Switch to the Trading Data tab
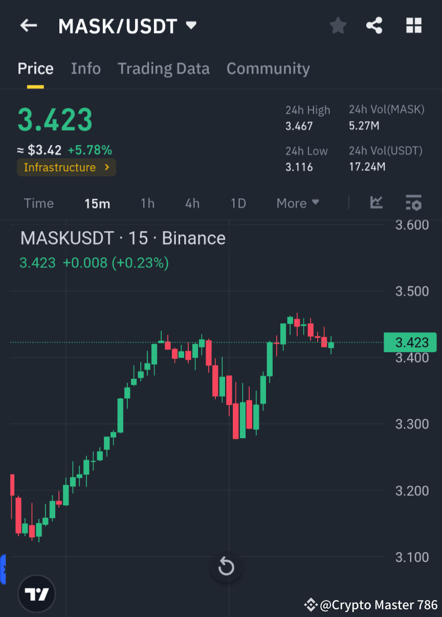This screenshot has width=442, height=617. [164, 68]
